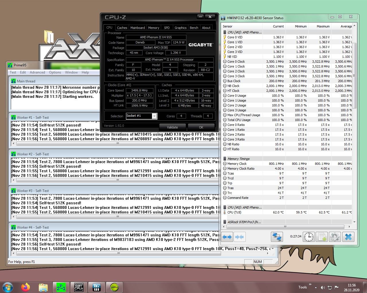
Task: Open the Options menu in Prime95
Action: point(55,72)
